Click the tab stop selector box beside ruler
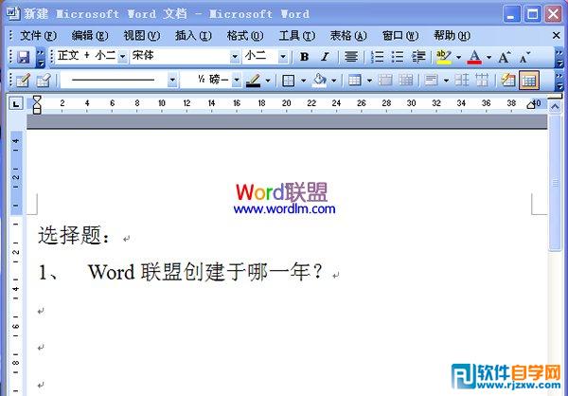Image resolution: width=568 pixels, height=396 pixels. (15, 104)
